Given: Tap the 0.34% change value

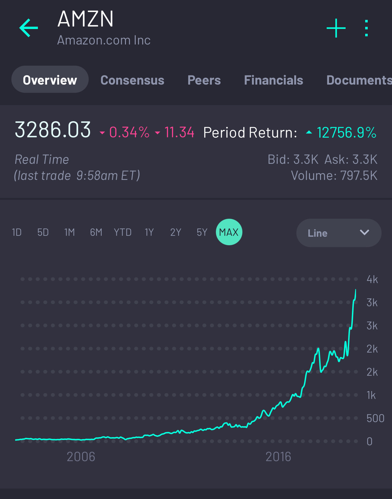Looking at the screenshot, I should [x=129, y=132].
